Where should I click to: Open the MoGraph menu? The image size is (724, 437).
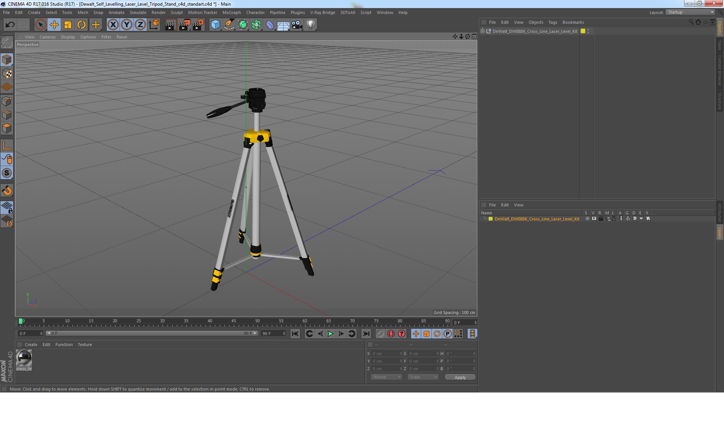tap(231, 12)
